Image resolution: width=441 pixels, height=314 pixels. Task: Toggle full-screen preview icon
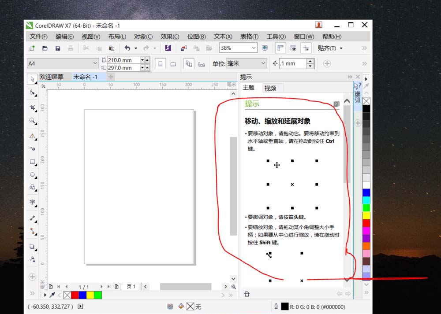pyautogui.click(x=265, y=48)
